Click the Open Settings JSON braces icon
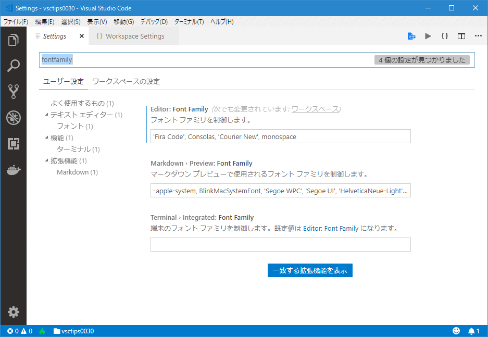The width and height of the screenshot is (488, 337). (x=444, y=36)
